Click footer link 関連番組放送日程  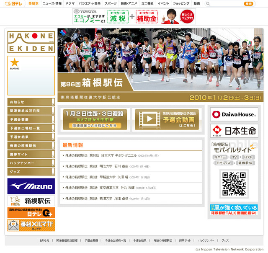click(x=67, y=240)
